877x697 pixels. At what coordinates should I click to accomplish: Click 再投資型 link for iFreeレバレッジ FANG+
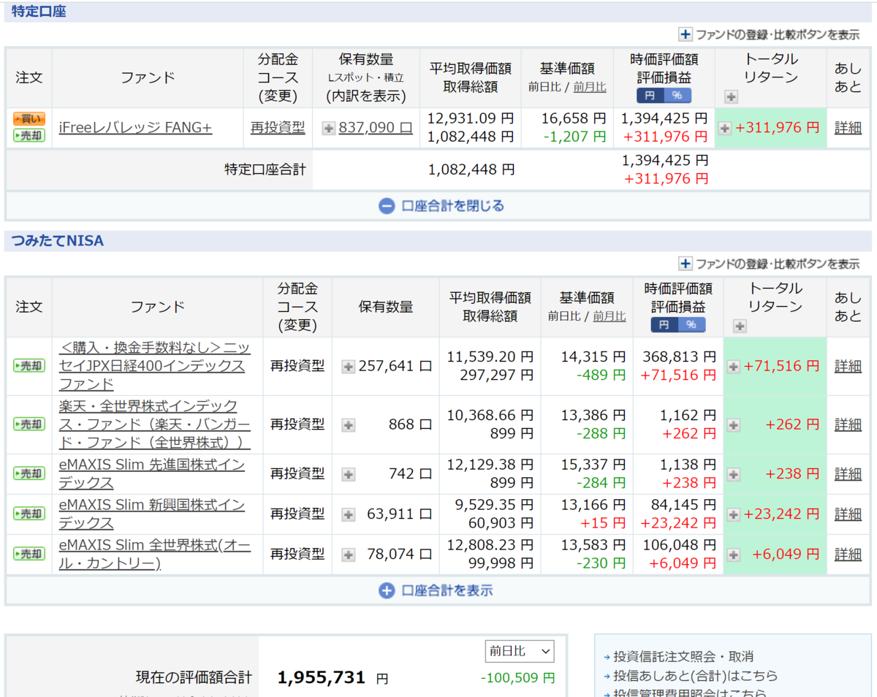click(278, 127)
